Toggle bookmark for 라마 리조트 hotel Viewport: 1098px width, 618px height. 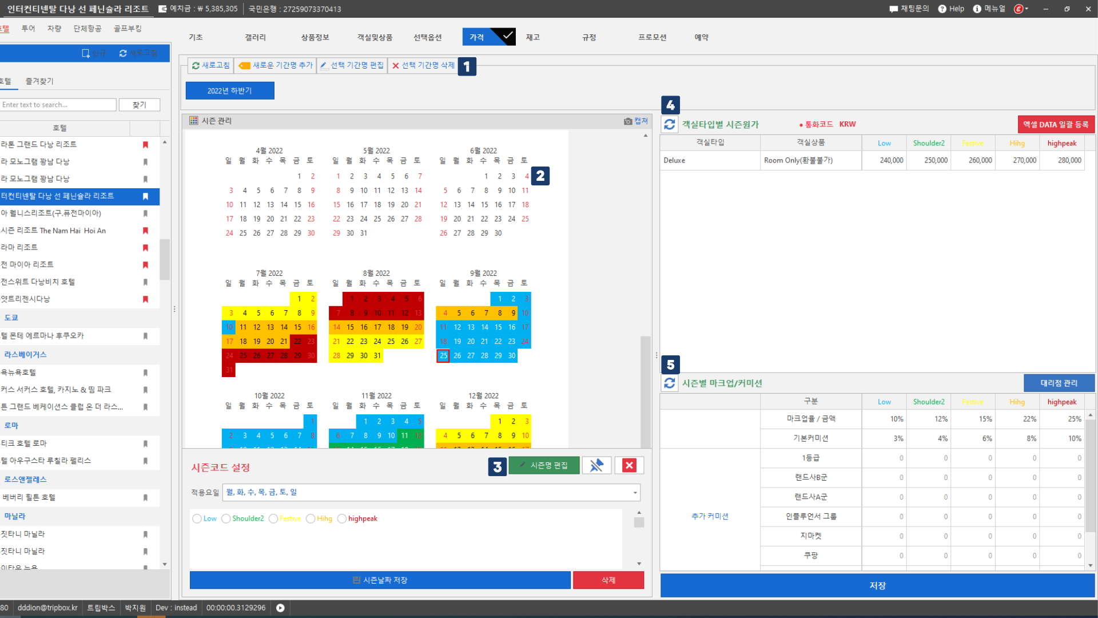pos(145,248)
